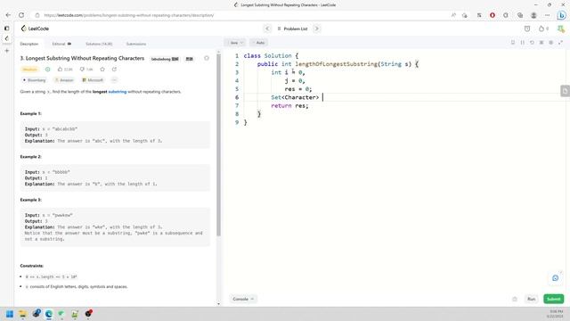This screenshot has height=321, width=570.
Task: Toggle the vertical tabs sidebar icon
Action: pos(6,28)
